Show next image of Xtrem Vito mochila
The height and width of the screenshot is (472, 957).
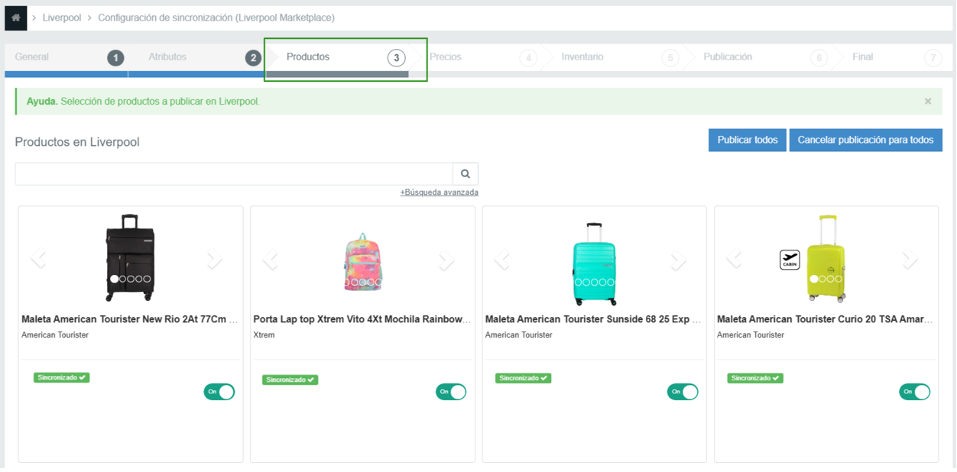(x=446, y=260)
